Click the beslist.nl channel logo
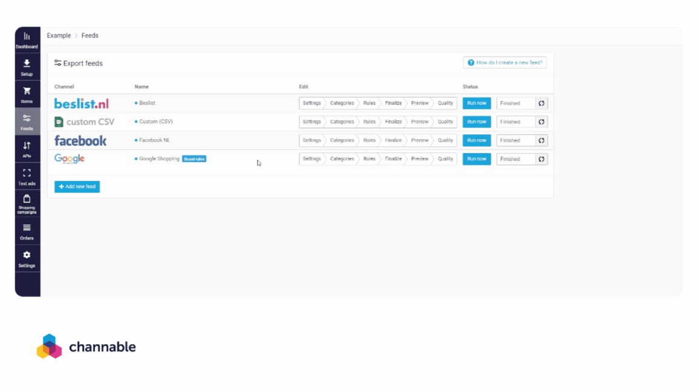698x392 pixels. click(81, 103)
